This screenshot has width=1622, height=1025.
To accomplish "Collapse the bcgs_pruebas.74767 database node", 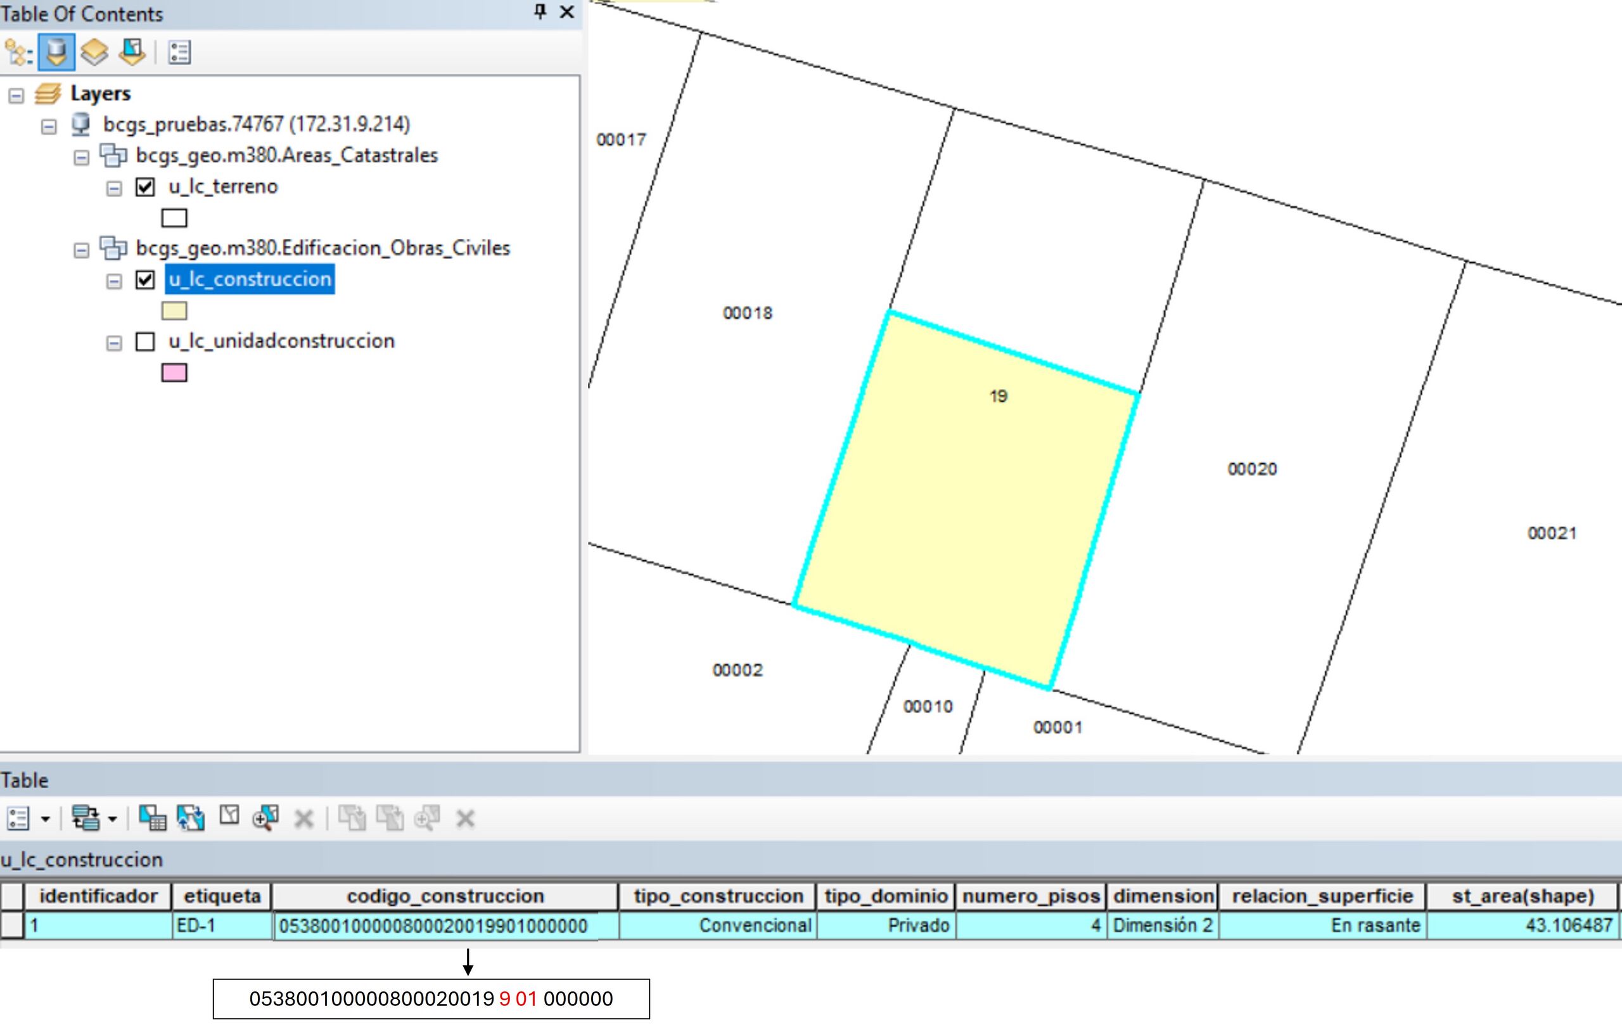I will pyautogui.click(x=49, y=126).
